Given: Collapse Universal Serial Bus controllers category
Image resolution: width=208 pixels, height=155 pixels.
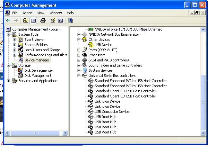Looking at the screenshot, I should click(79, 76).
